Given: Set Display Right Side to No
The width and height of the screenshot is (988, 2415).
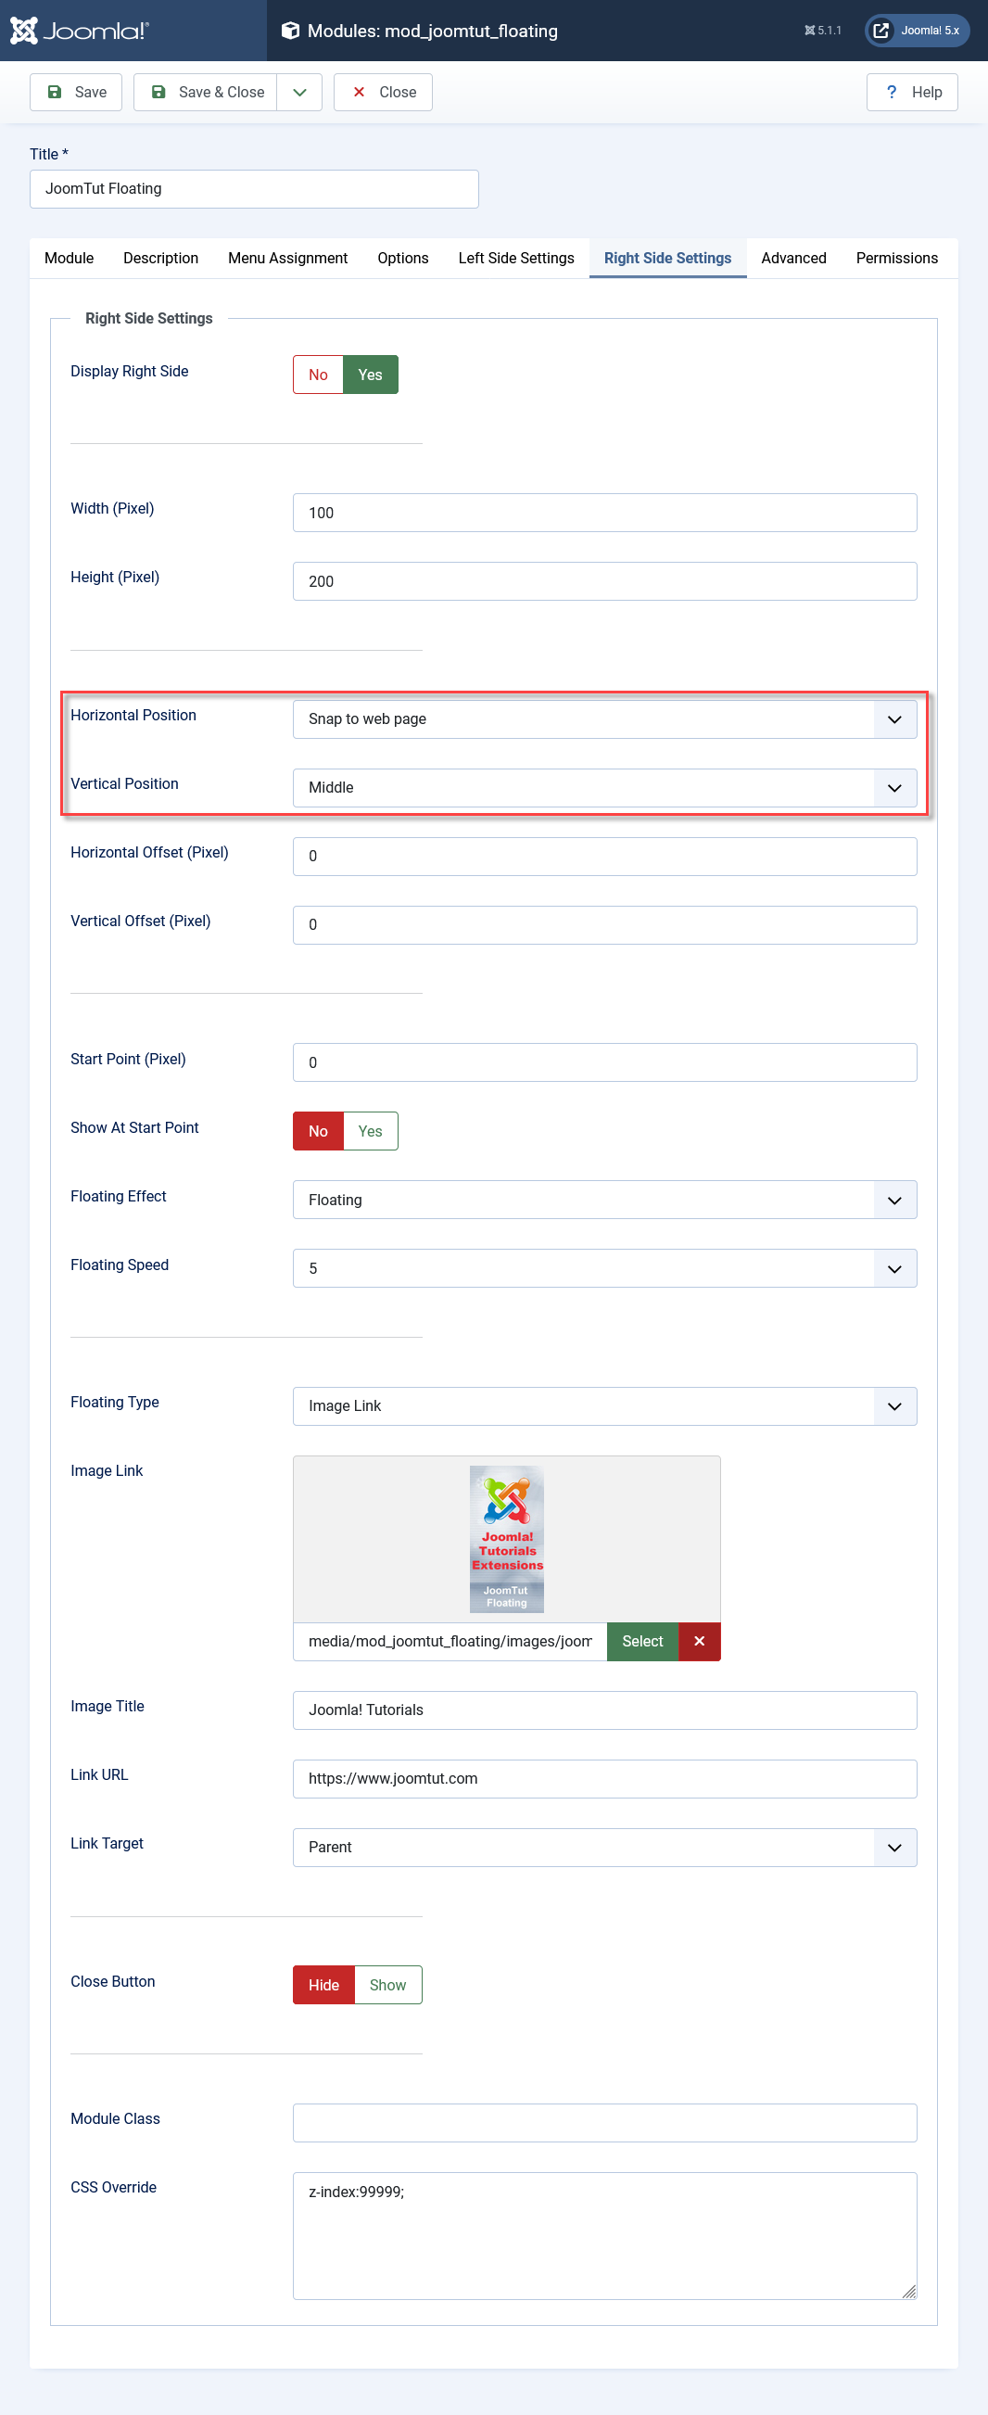Looking at the screenshot, I should [x=319, y=374].
